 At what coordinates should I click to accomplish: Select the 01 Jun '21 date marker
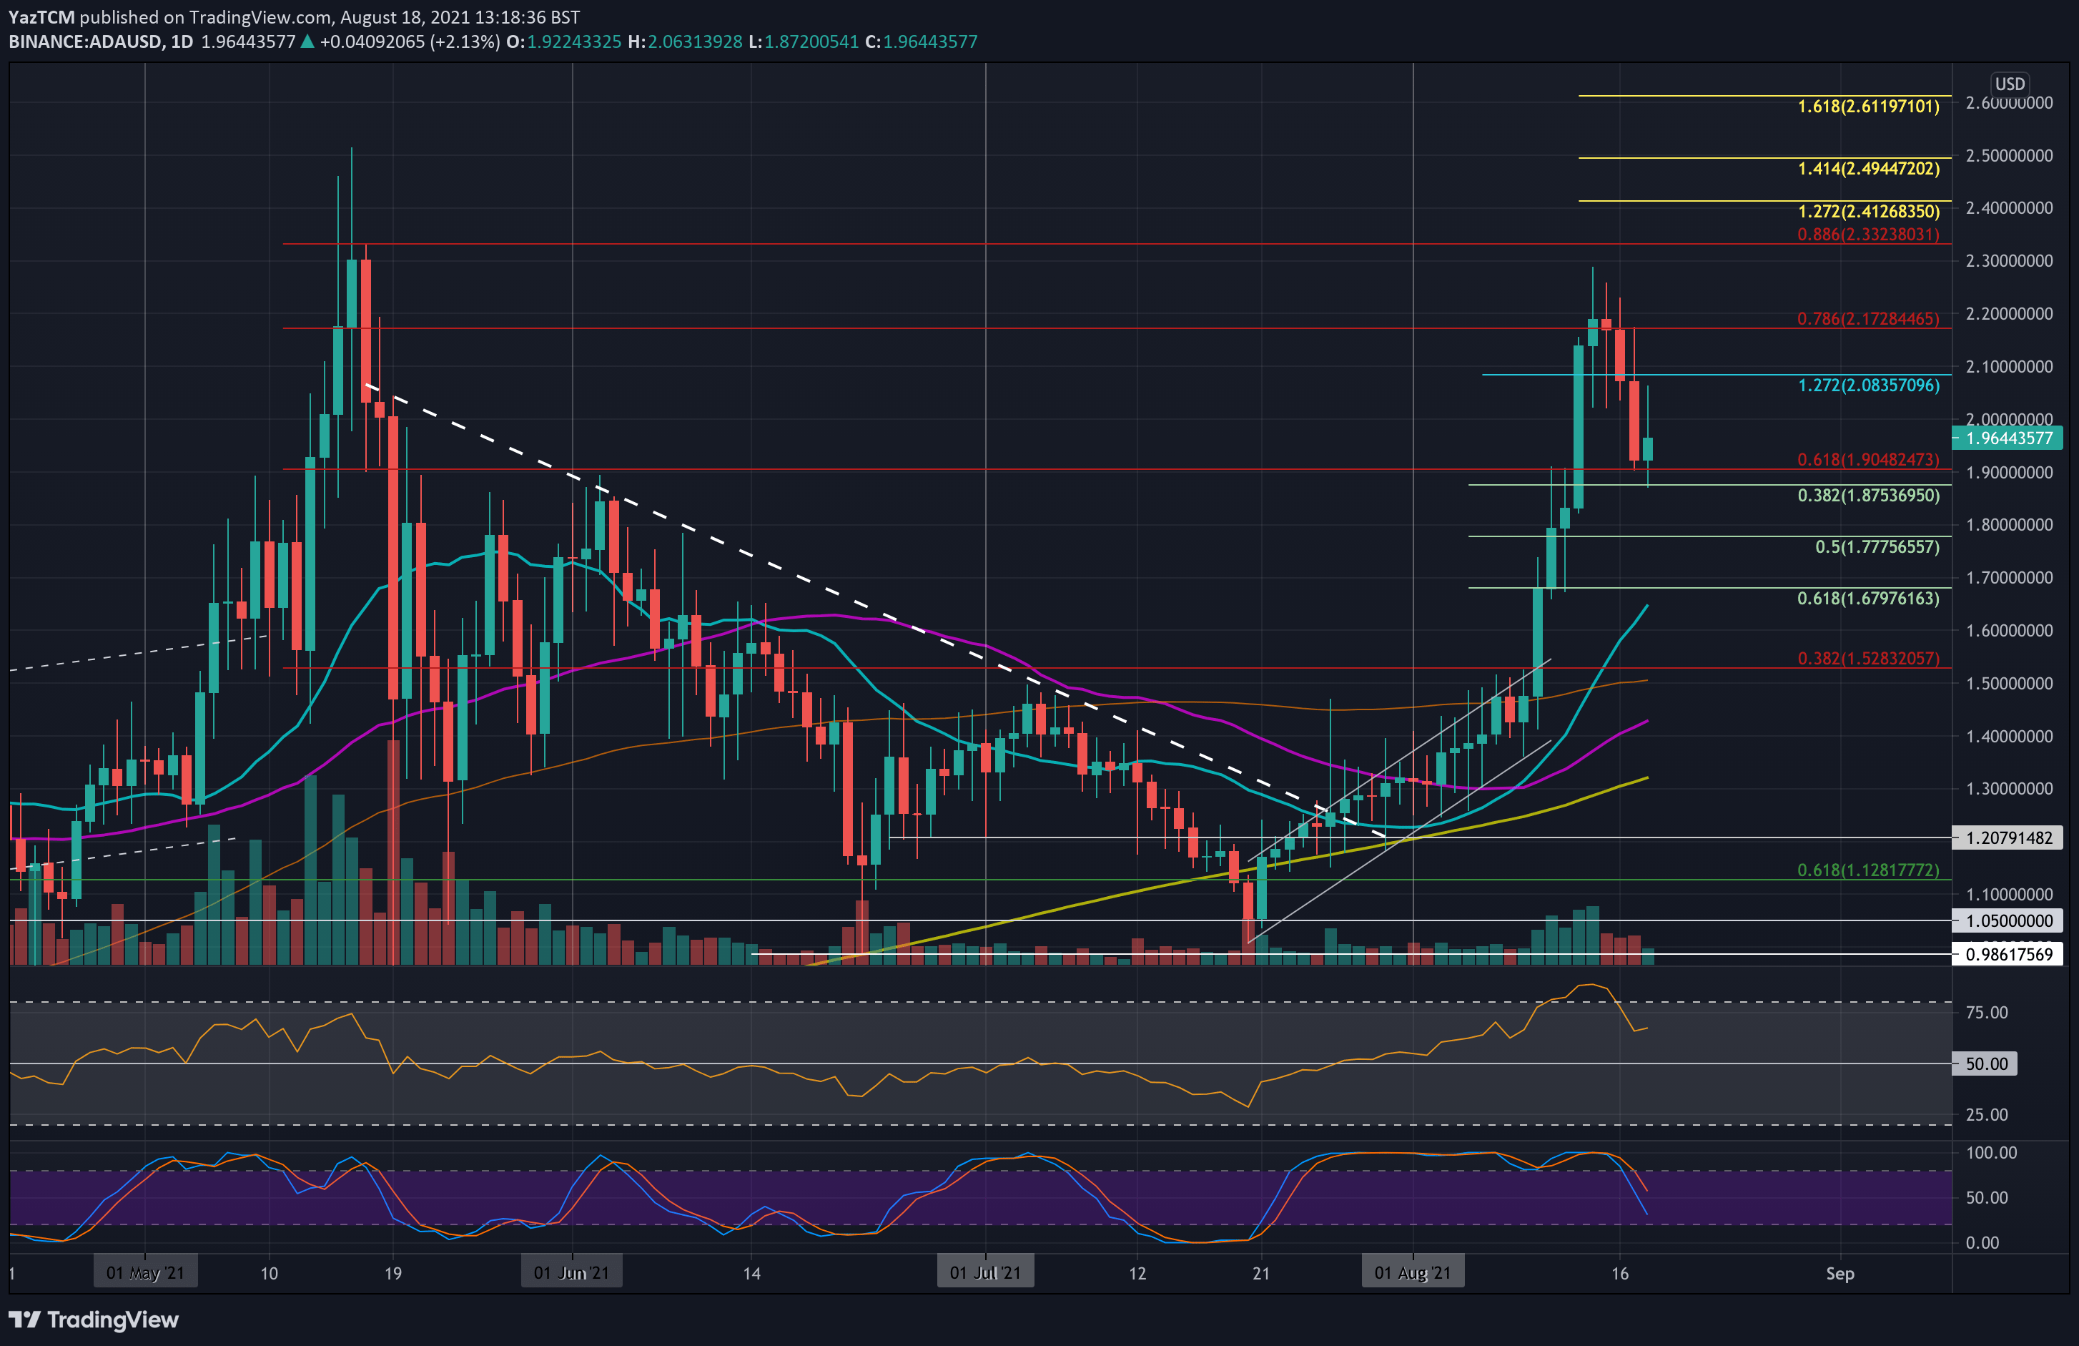pos(571,1272)
